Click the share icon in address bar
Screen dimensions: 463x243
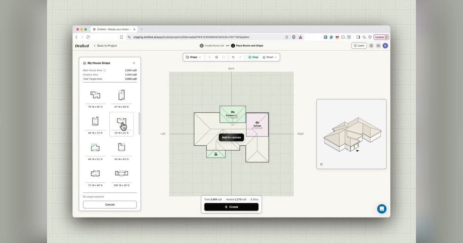tap(287, 37)
